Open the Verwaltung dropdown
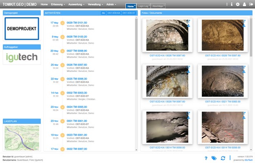Viewport: 255px width, 163px height. (95, 4)
